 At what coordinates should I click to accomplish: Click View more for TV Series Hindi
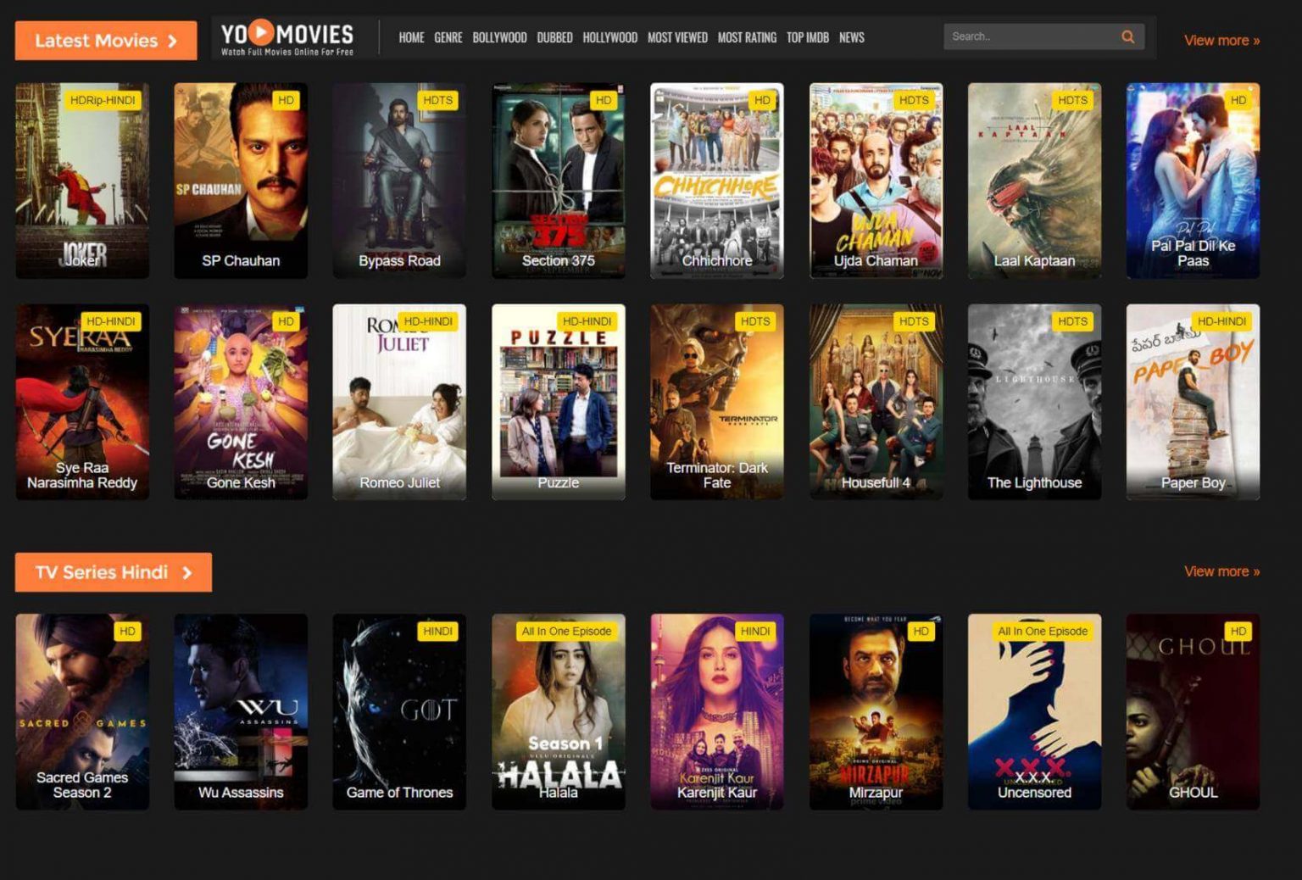click(x=1221, y=571)
